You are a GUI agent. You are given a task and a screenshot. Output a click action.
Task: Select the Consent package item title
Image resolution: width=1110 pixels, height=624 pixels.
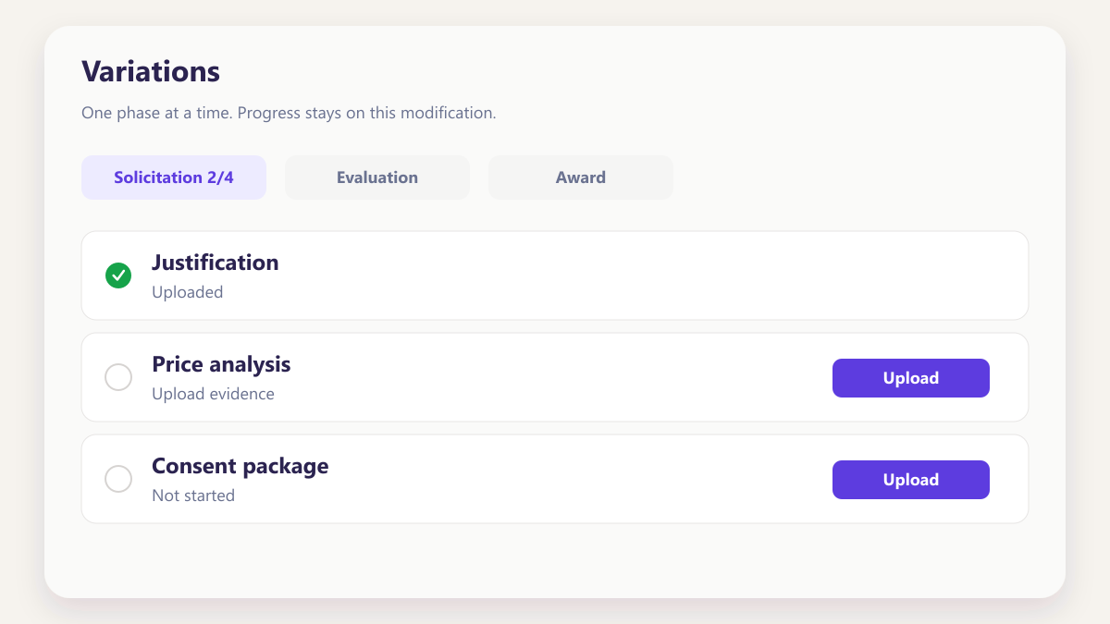click(240, 466)
